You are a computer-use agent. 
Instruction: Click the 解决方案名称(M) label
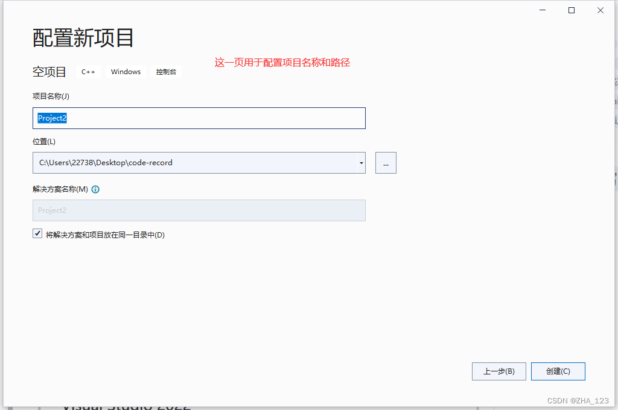(x=60, y=189)
